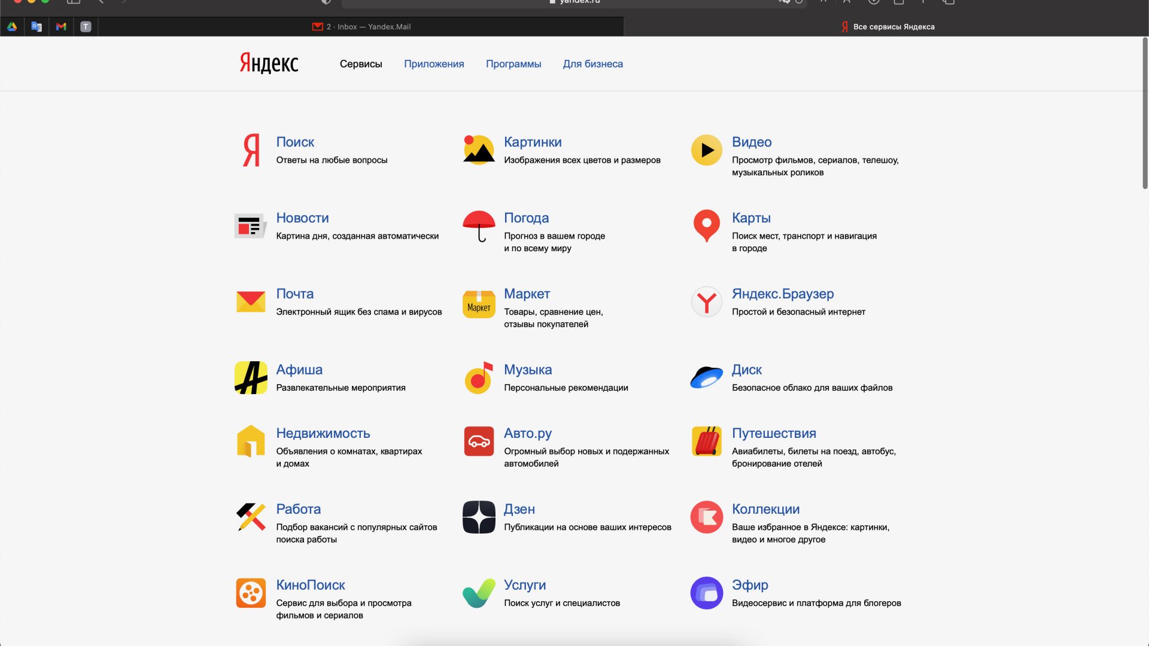Follow the Недвижимость link
Image resolution: width=1149 pixels, height=646 pixels.
(x=323, y=433)
